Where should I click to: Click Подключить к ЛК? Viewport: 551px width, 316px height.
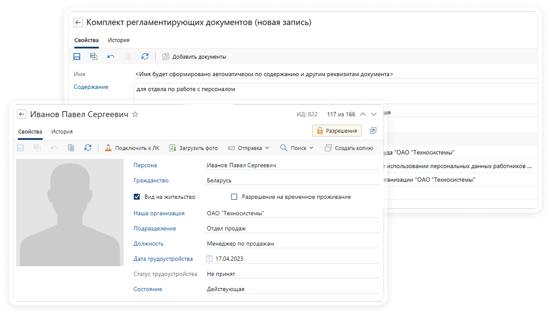[132, 148]
